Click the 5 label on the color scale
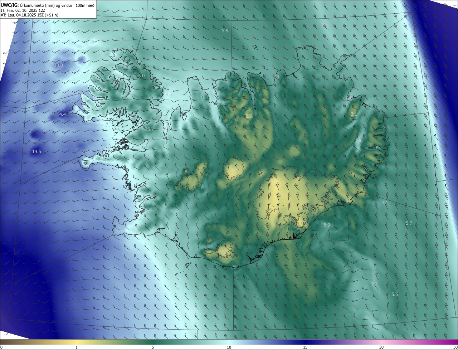The width and height of the screenshot is (458, 350). coord(153,347)
